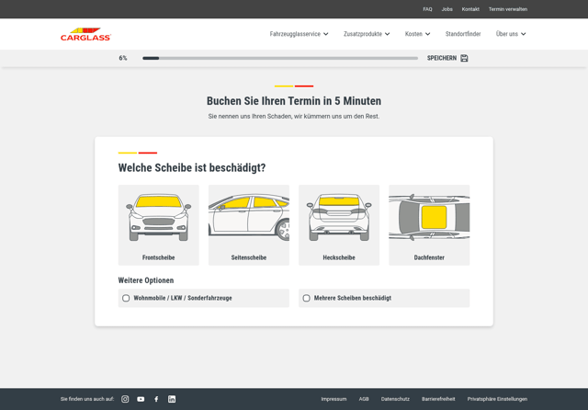The image size is (588, 410).
Task: Open the Kosten menu label
Action: click(413, 34)
